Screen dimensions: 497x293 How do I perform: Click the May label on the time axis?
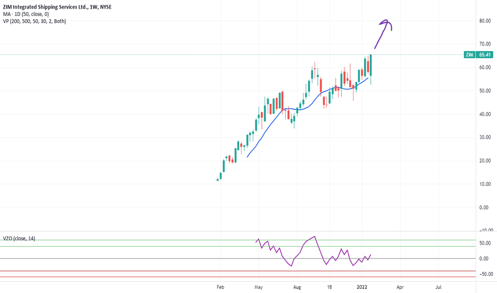point(259,287)
